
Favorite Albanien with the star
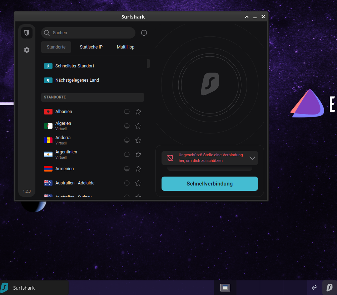coord(138,112)
